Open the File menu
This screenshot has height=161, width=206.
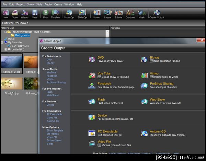pyautogui.click(x=4, y=4)
